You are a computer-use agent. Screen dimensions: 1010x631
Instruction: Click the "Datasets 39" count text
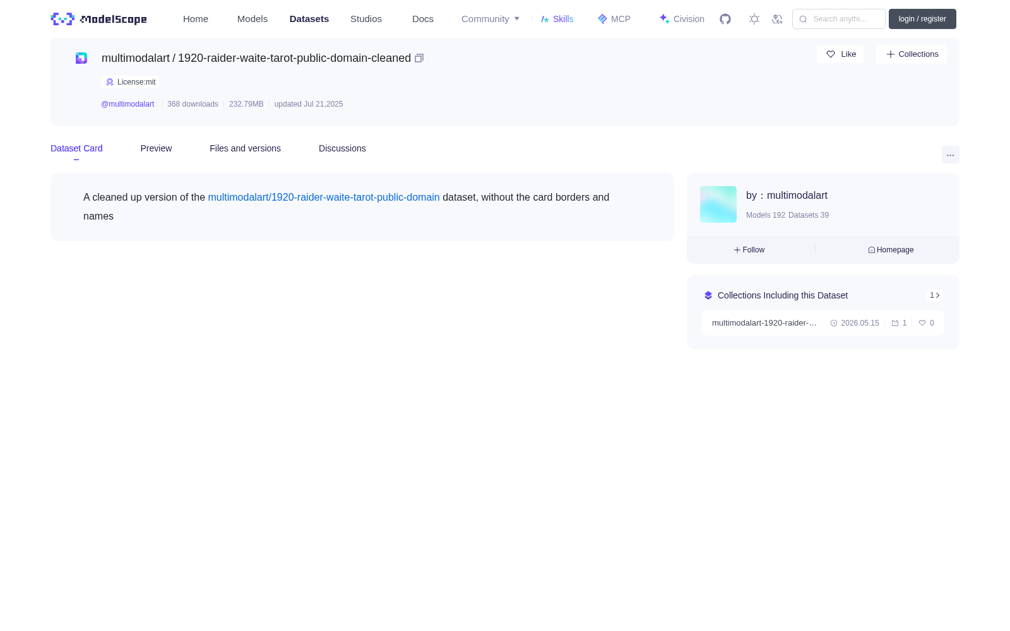pyautogui.click(x=809, y=215)
